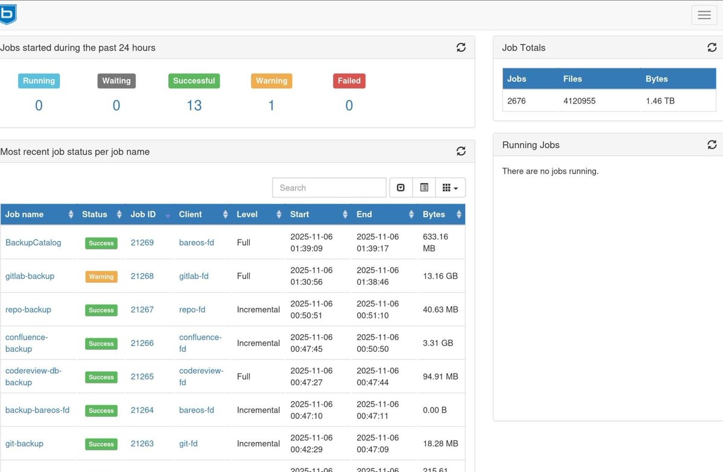The image size is (723, 472).
Task: Select the 2676 jobs total value
Action: tap(516, 101)
